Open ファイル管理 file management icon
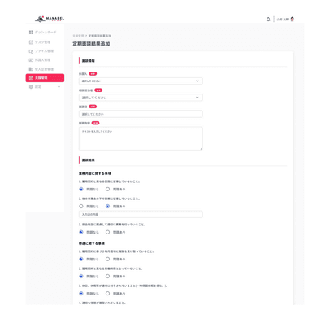This screenshot has height=310, width=317. tap(31, 51)
